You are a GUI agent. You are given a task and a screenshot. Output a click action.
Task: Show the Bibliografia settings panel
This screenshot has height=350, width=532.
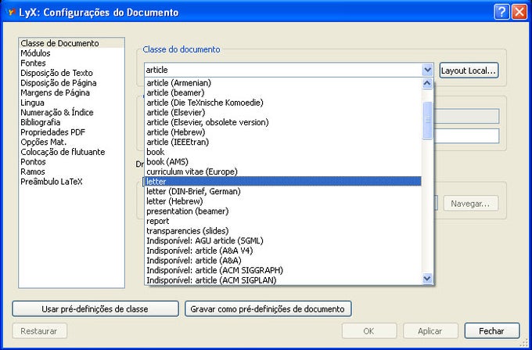click(x=41, y=122)
